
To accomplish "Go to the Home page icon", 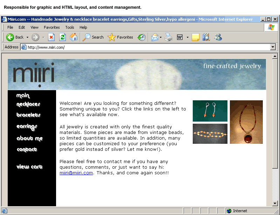I will 74,37.
